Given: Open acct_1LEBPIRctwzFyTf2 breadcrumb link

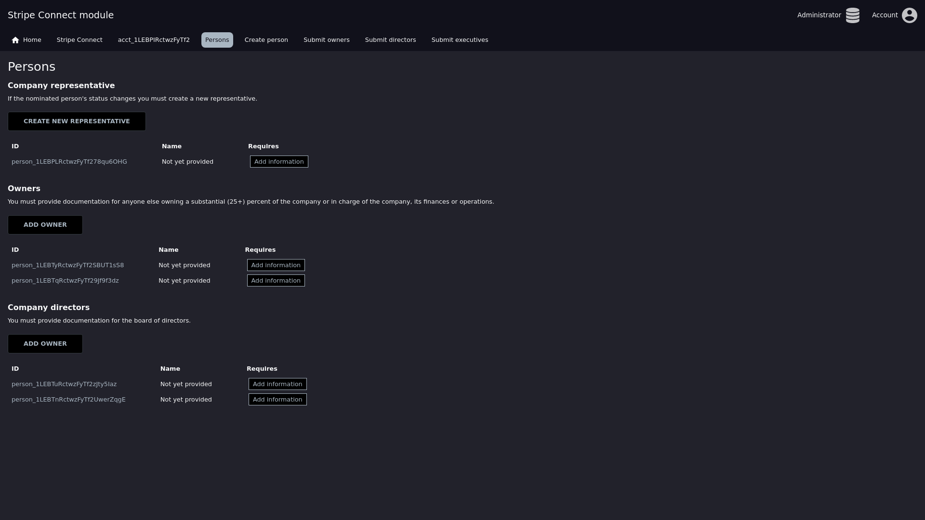Looking at the screenshot, I should (x=154, y=40).
